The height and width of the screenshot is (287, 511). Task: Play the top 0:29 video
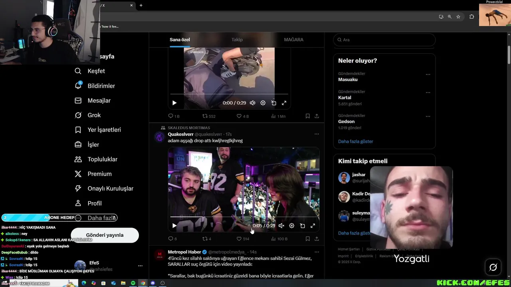click(174, 103)
